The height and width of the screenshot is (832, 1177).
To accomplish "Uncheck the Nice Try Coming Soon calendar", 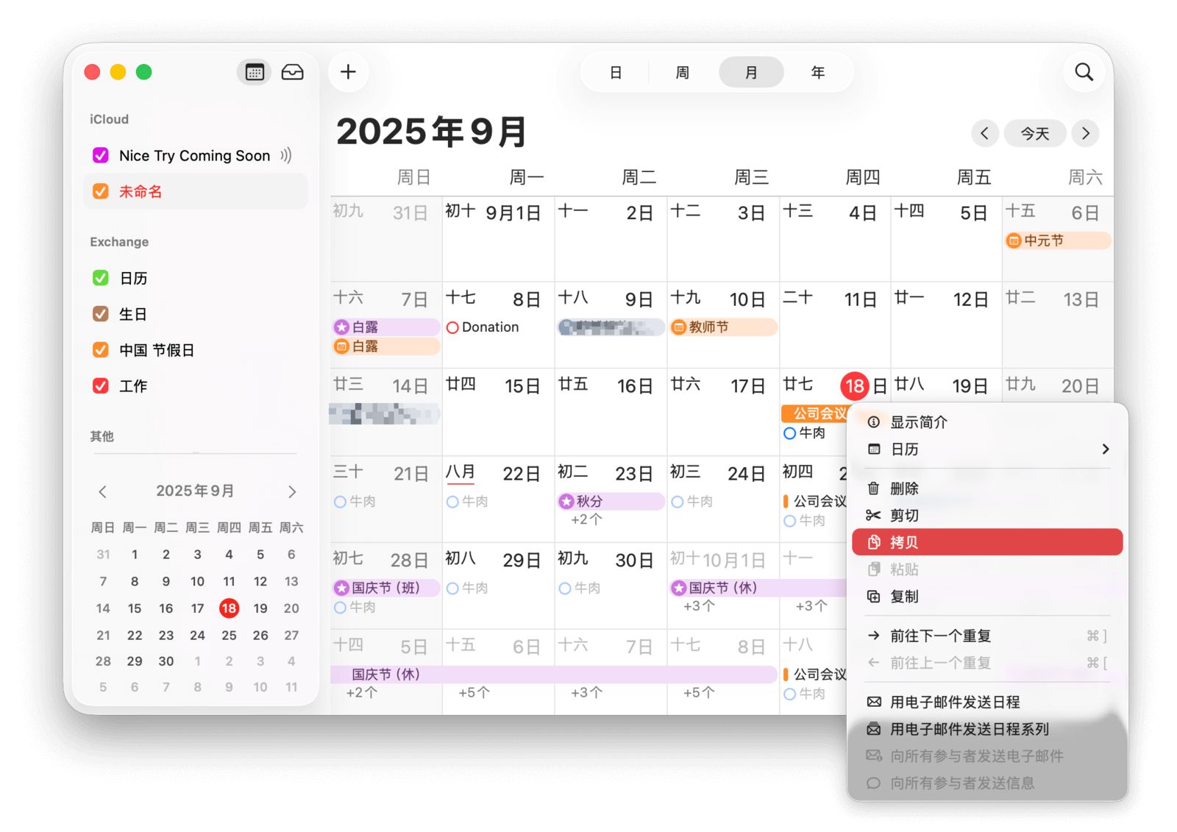I will click(x=101, y=155).
